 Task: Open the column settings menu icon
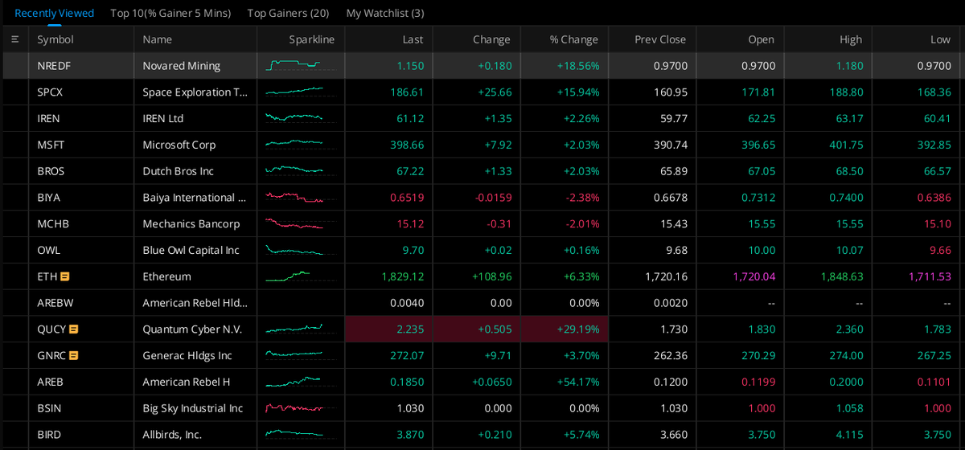coord(14,39)
